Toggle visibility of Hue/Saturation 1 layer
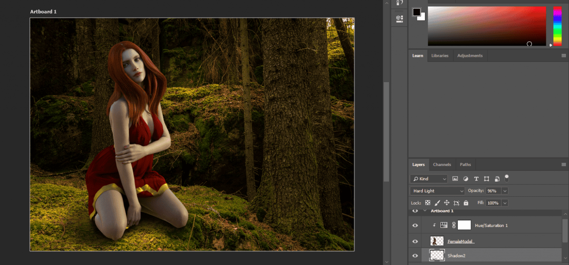This screenshot has width=569, height=265. click(x=415, y=225)
